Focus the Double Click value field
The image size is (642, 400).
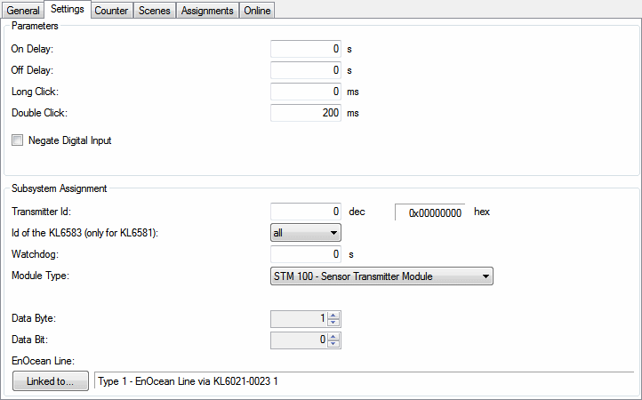pyautogui.click(x=306, y=113)
